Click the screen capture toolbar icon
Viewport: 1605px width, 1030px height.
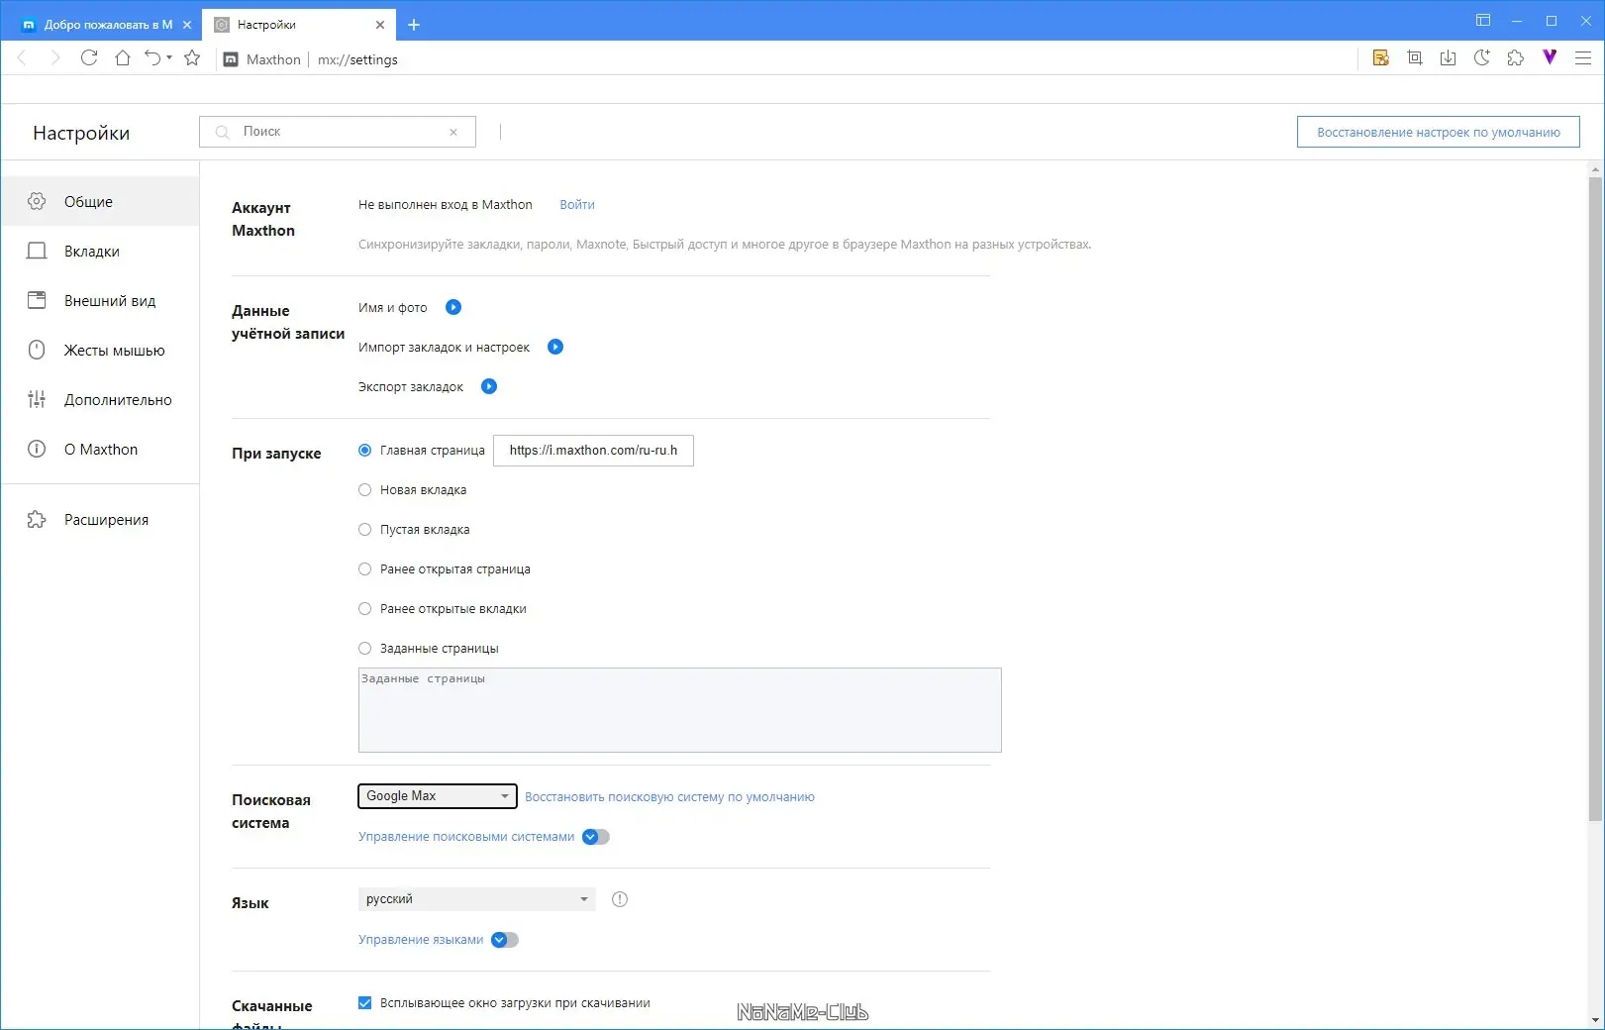pyautogui.click(x=1415, y=58)
